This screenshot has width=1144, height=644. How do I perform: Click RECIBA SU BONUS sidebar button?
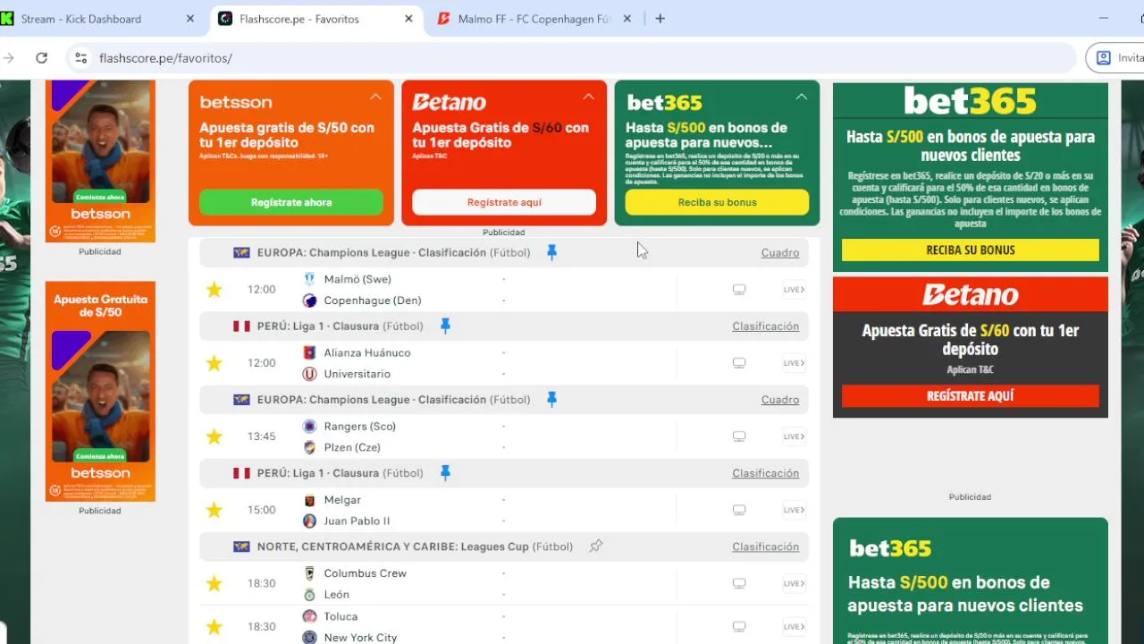[x=971, y=250]
